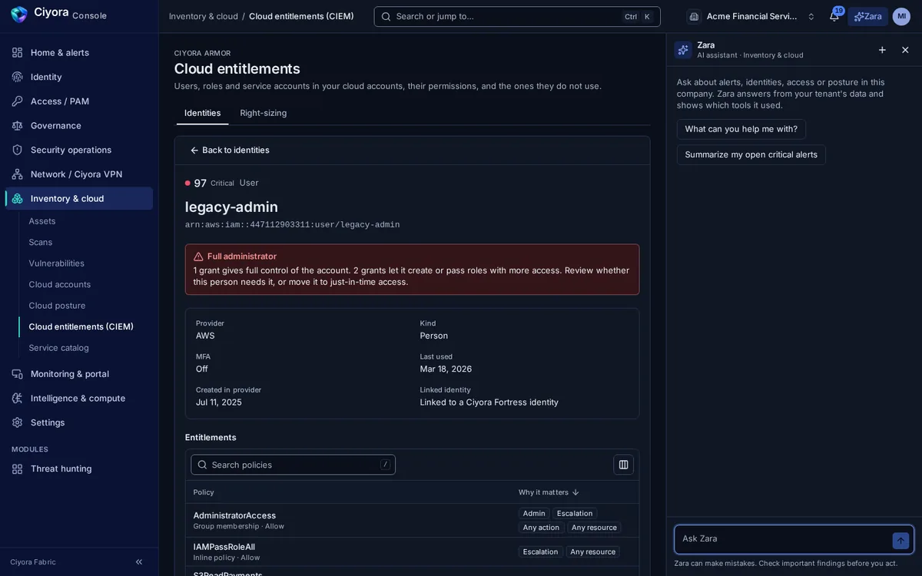Focus the Ask Zara input box

coord(784,539)
